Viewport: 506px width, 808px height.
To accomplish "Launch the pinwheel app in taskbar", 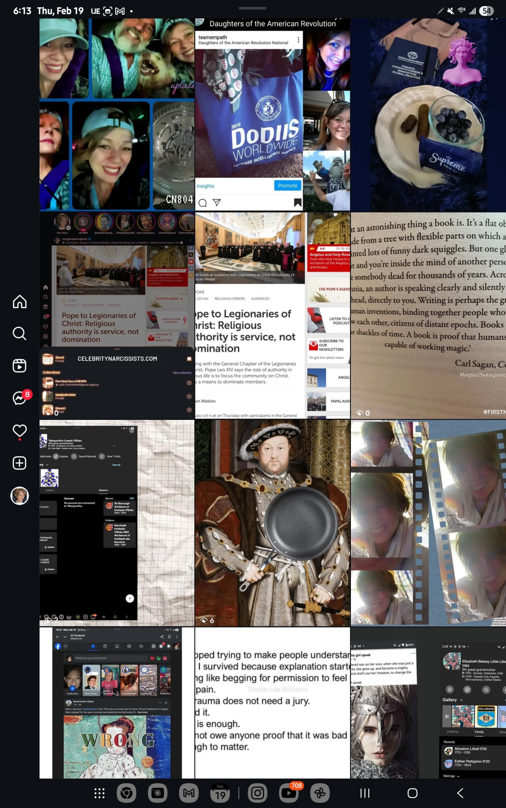I will click(320, 793).
